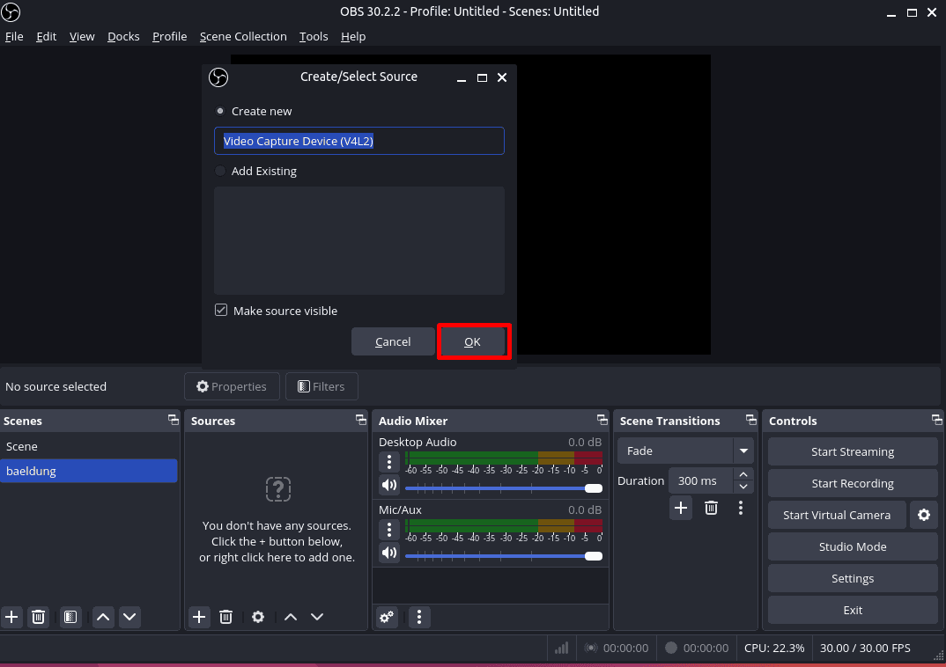The height and width of the screenshot is (667, 946).
Task: Open Virtual Camera settings gear
Action: pyautogui.click(x=923, y=515)
